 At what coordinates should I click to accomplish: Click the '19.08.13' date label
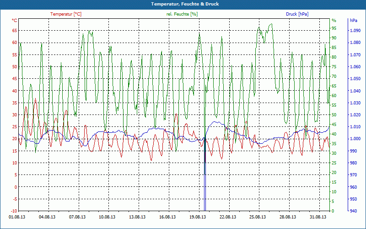pyautogui.click(x=198, y=217)
